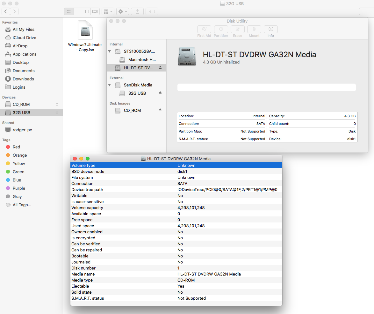Screen dimensions: 374x314
Task: Select the Green tag
Action: [x=31, y=172]
